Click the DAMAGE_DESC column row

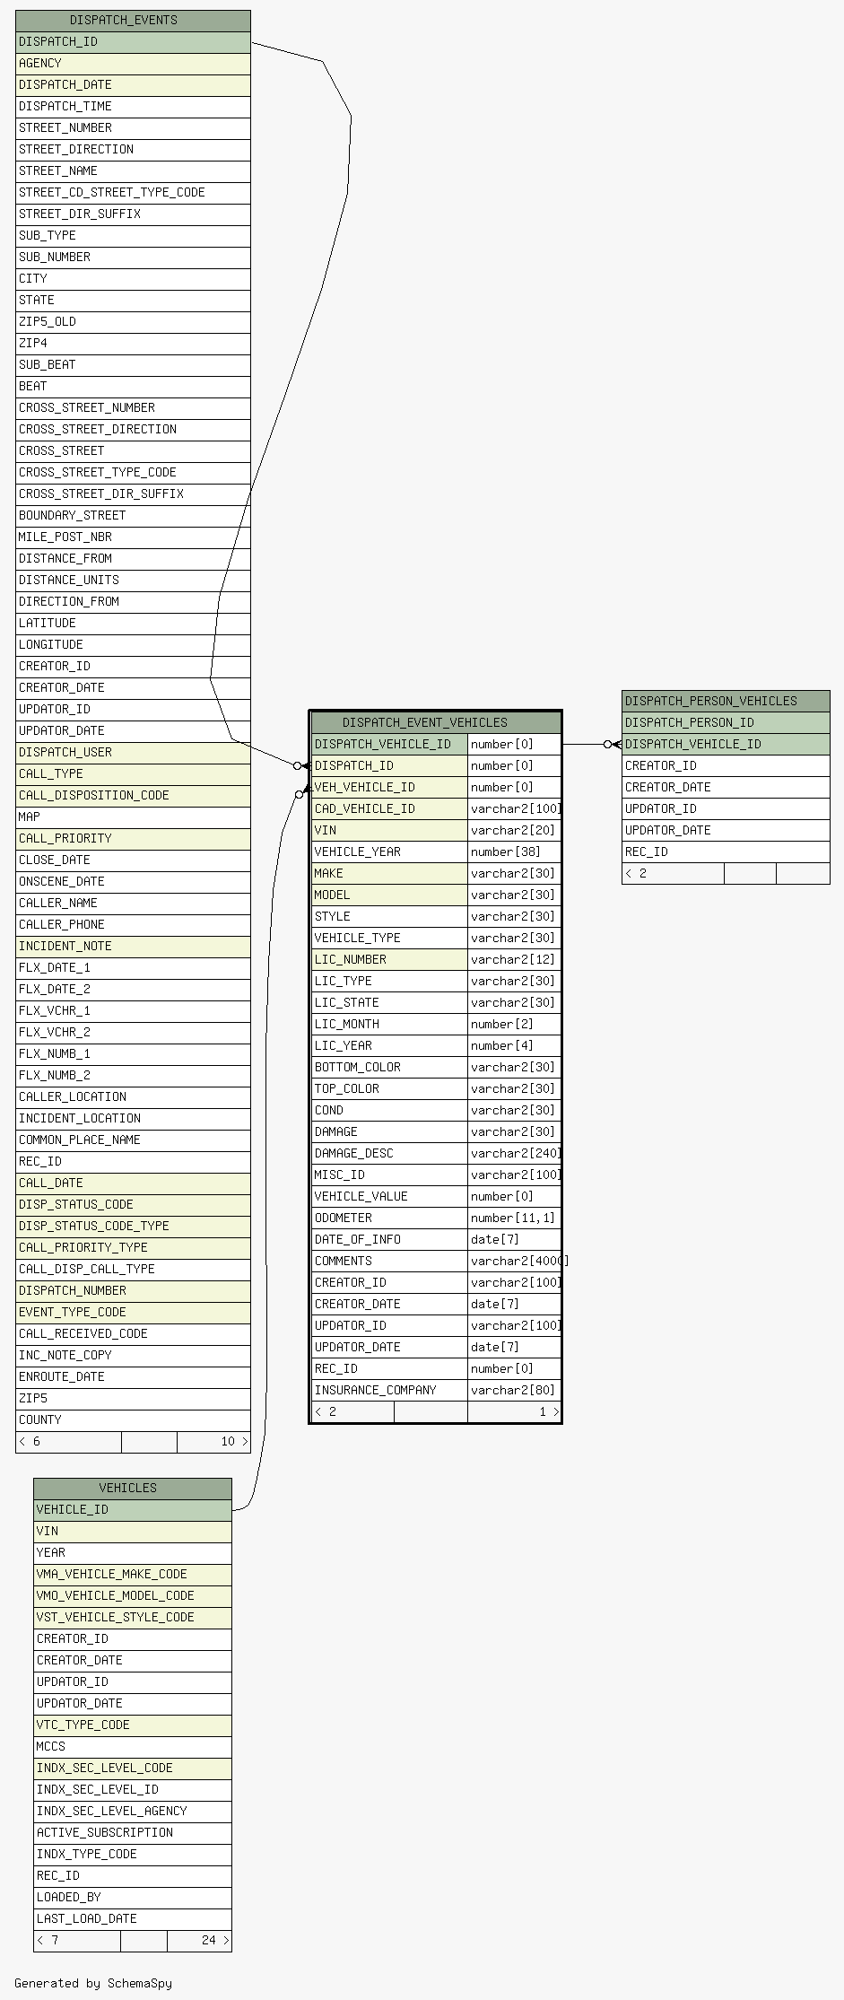click(x=389, y=1153)
